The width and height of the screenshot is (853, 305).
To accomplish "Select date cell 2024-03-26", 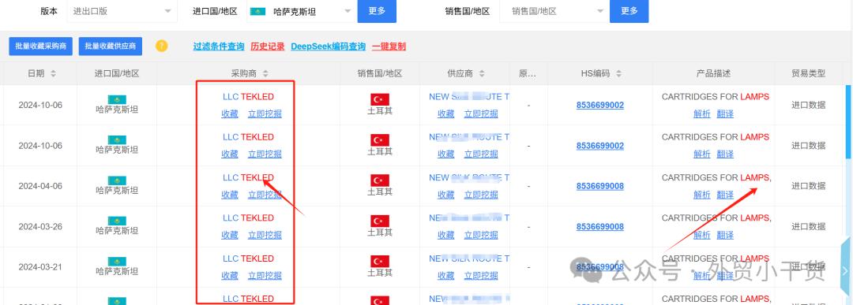I will [40, 226].
